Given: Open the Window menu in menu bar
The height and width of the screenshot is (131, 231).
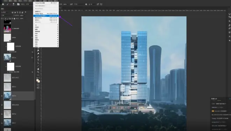Looking at the screenshot, I should [50, 1].
